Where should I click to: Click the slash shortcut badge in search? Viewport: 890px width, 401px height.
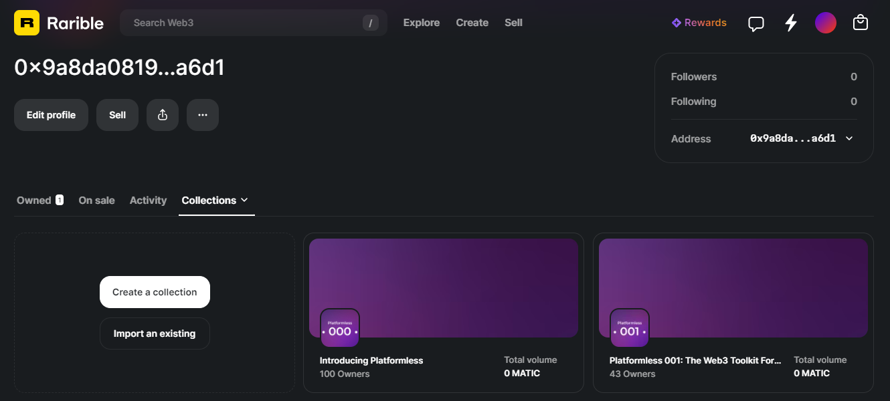[371, 23]
